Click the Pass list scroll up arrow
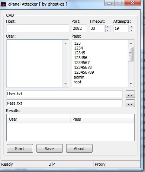This screenshot has width=145, height=172. click(131, 44)
